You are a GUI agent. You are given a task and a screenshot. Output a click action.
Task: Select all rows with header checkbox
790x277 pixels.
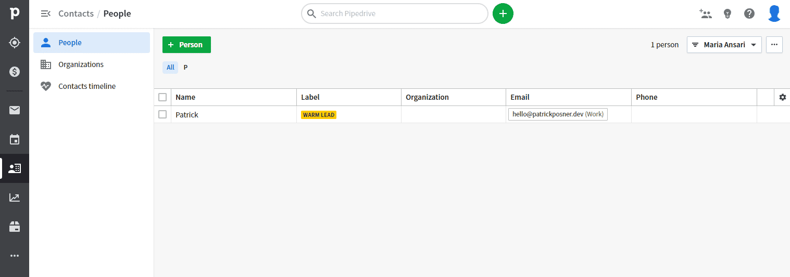click(x=162, y=97)
